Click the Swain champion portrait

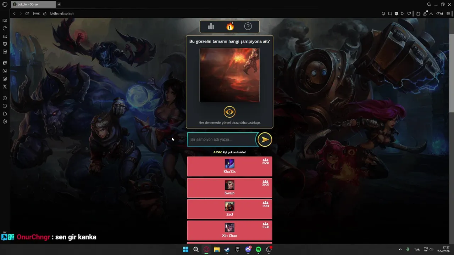click(229, 185)
